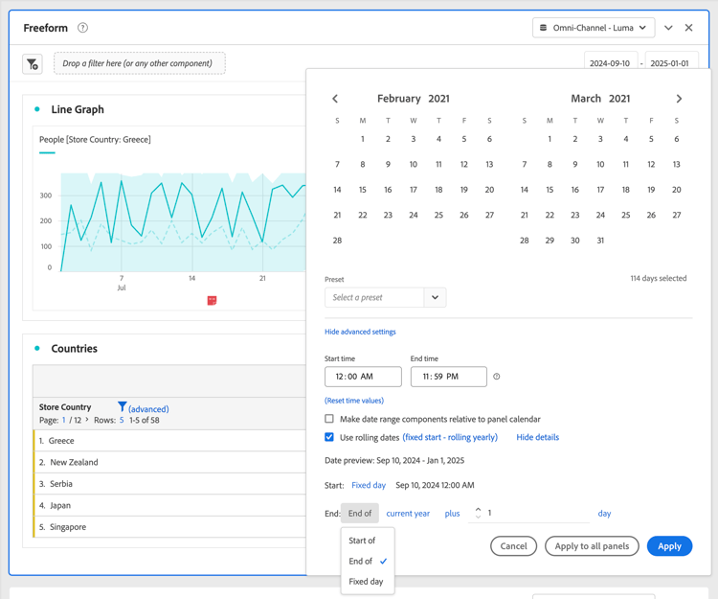Click the page number 1 link
Screen dimensions: 718x599
pyautogui.click(x=63, y=420)
